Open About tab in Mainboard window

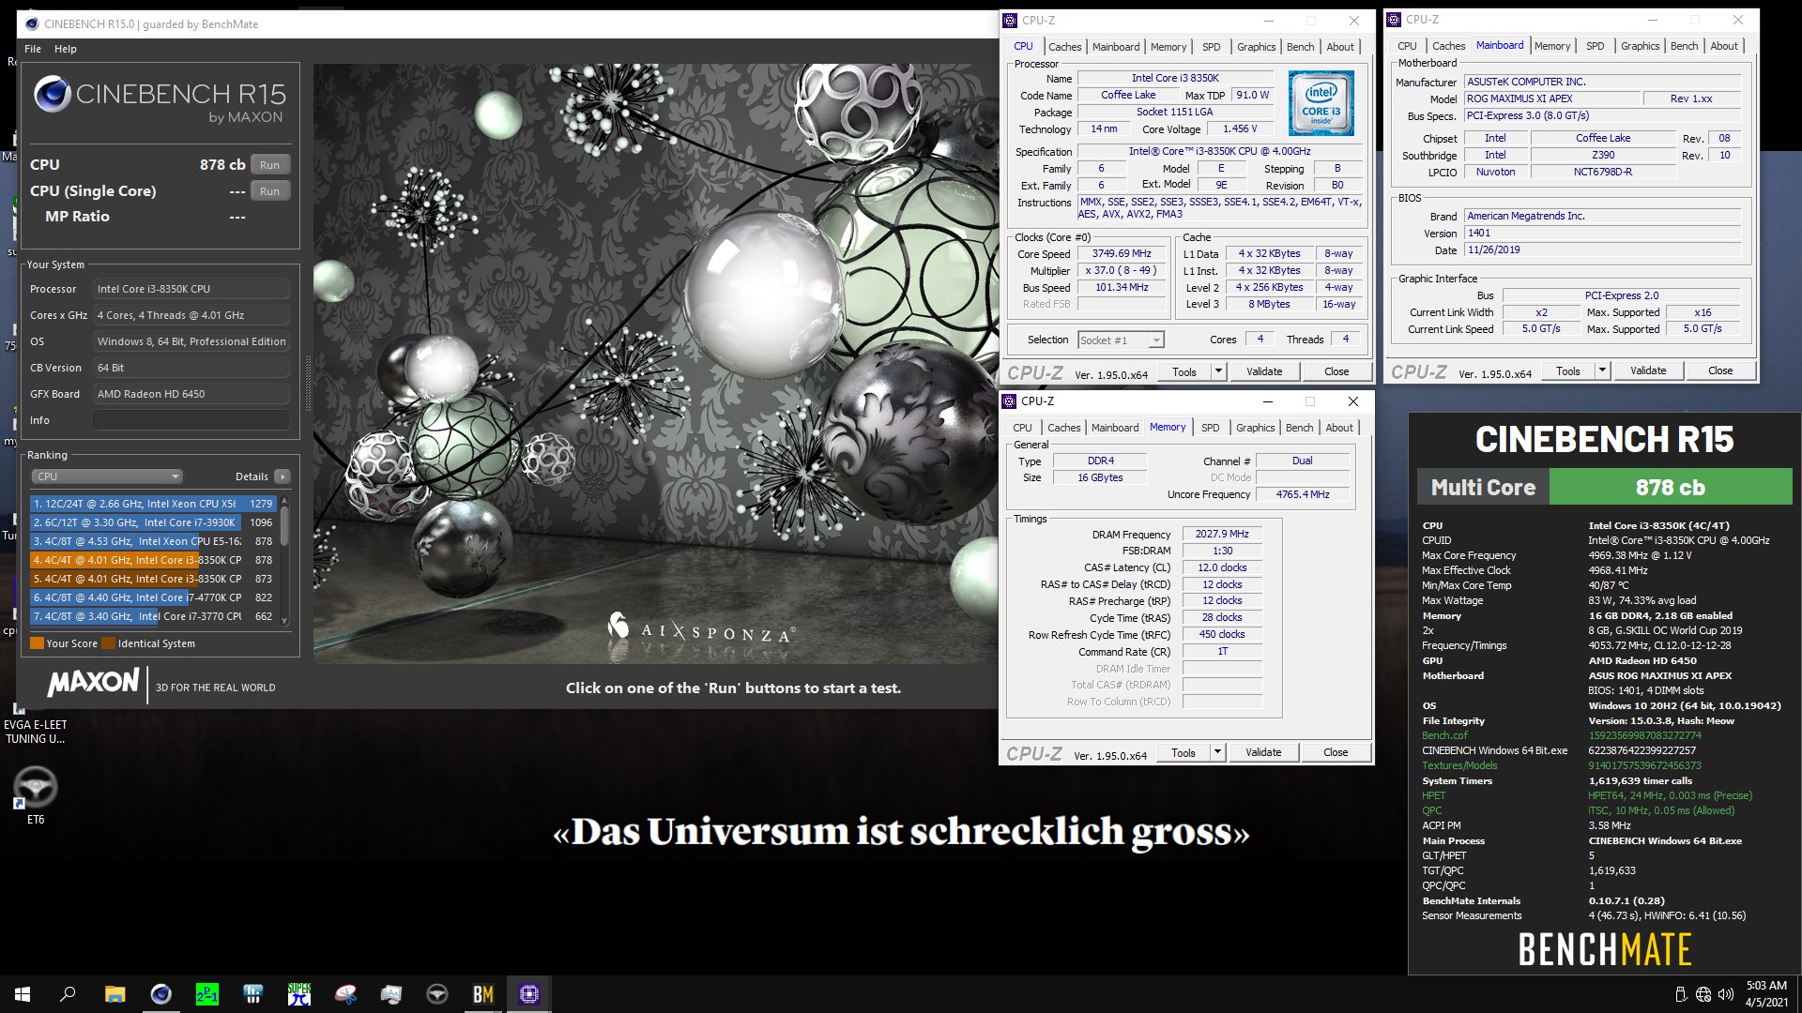pyautogui.click(x=1723, y=46)
